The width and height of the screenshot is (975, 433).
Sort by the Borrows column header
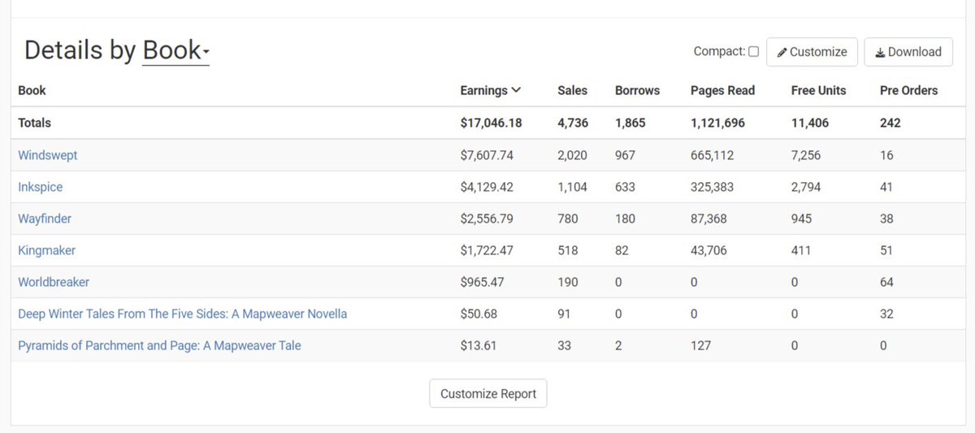pyautogui.click(x=637, y=90)
